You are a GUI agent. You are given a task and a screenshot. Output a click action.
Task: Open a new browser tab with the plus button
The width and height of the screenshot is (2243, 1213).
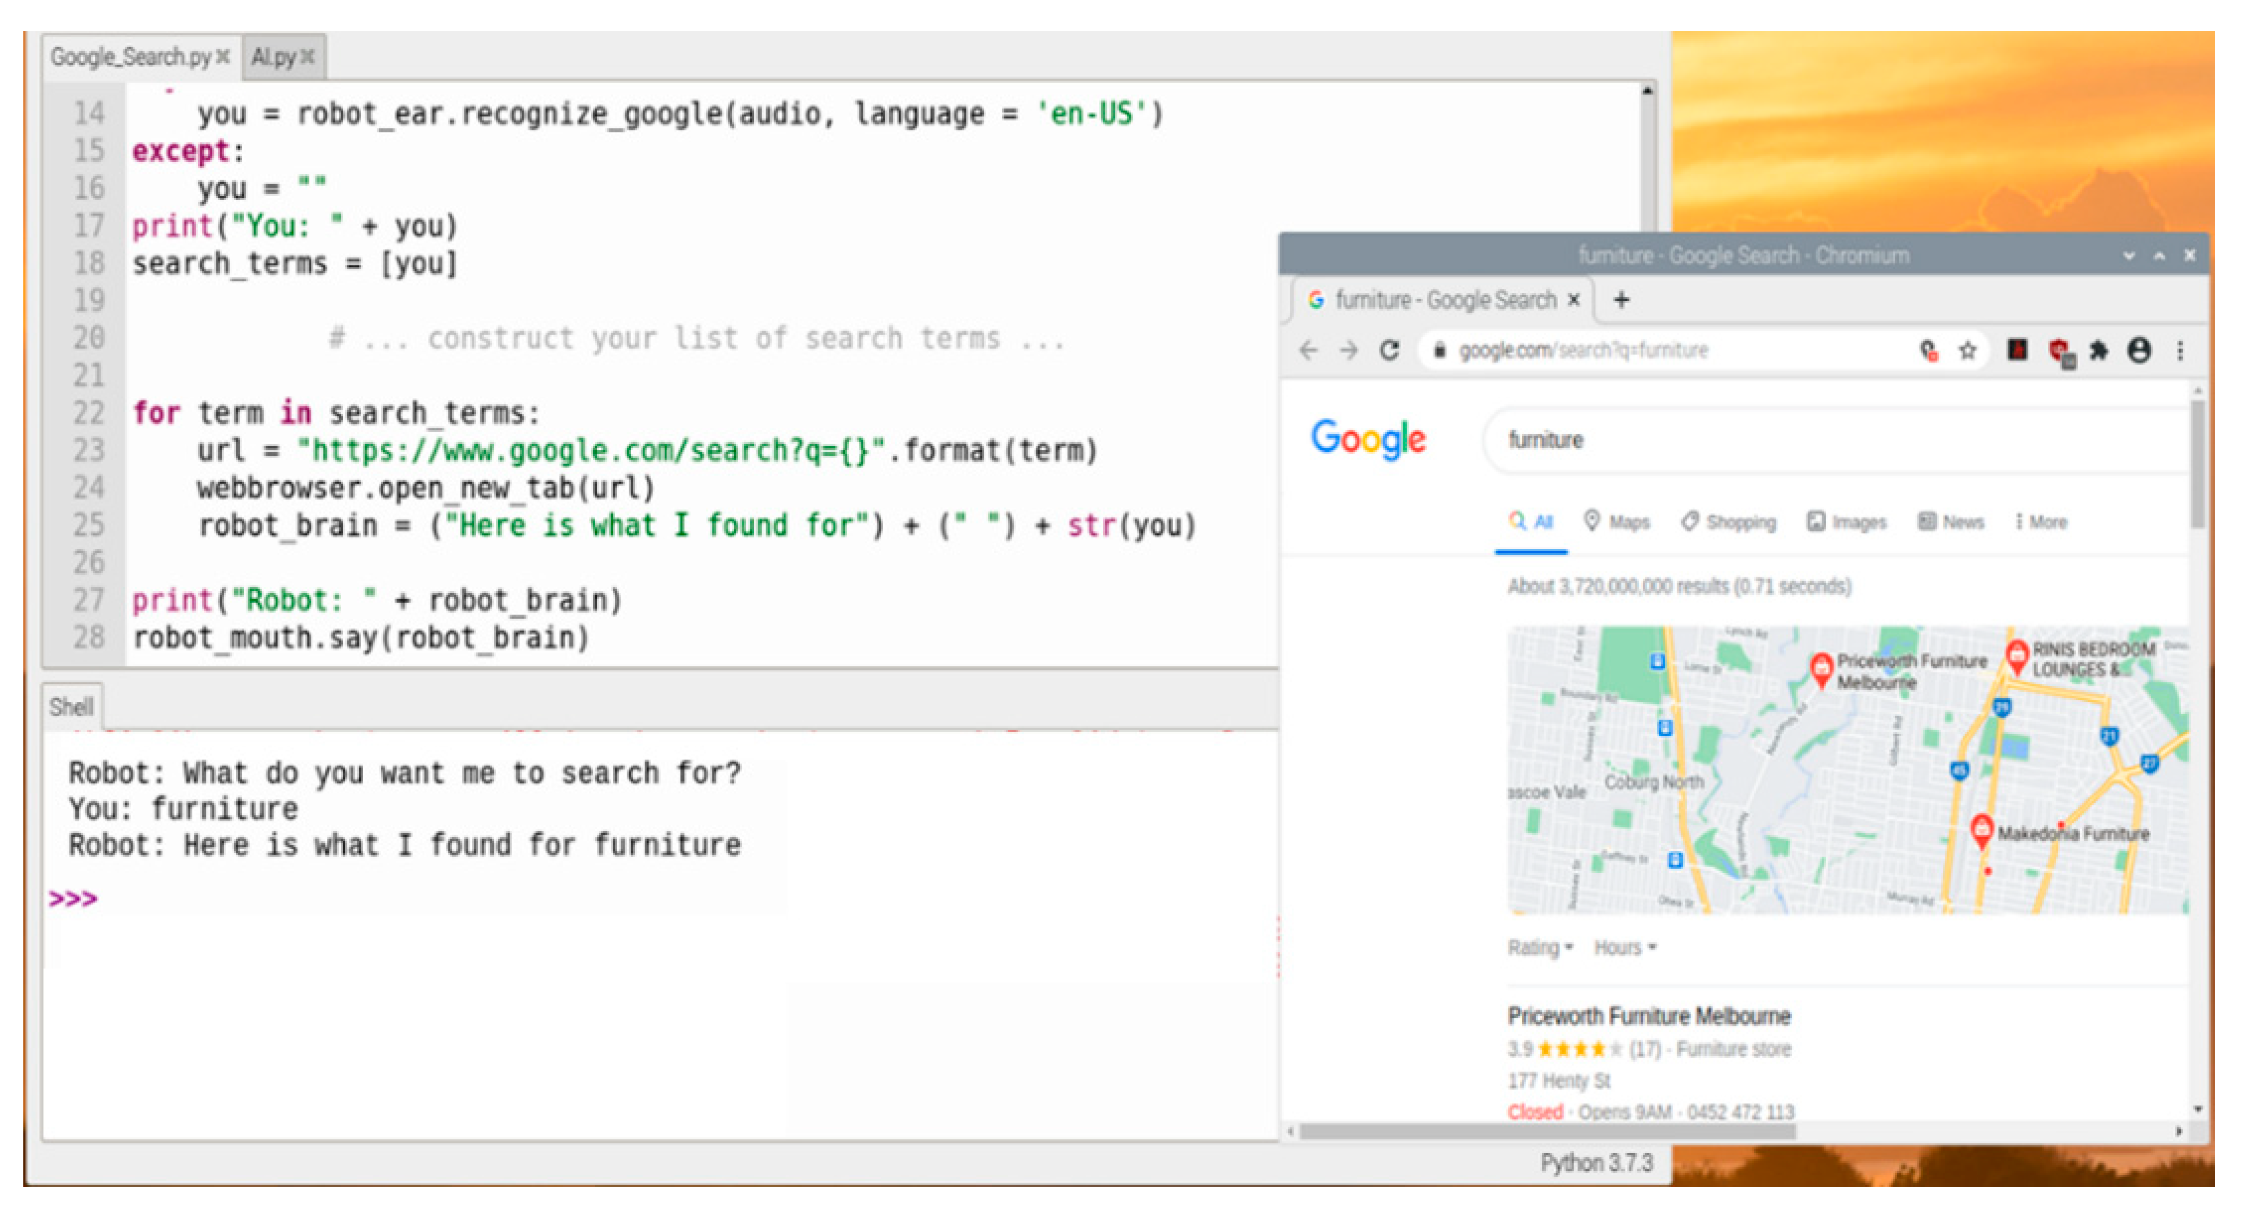click(1621, 300)
